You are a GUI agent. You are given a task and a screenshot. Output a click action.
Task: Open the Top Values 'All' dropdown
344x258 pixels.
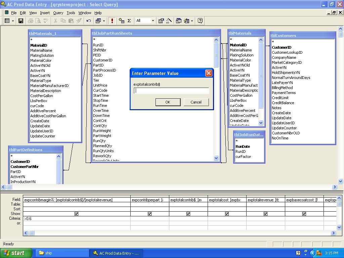[153, 21]
